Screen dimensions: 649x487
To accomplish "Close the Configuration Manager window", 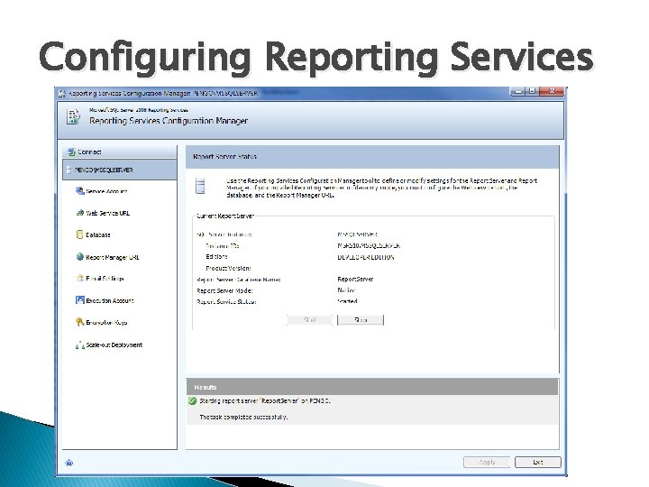I will point(552,91).
